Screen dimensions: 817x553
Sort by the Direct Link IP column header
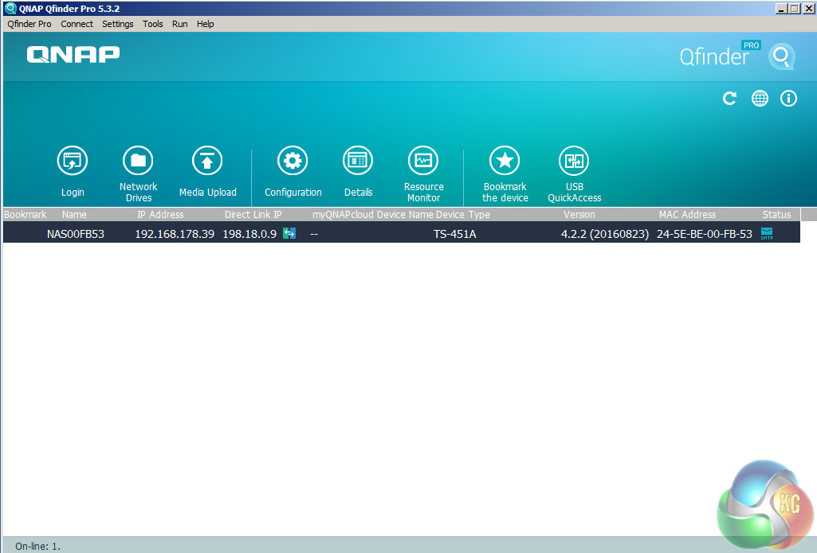pos(253,214)
